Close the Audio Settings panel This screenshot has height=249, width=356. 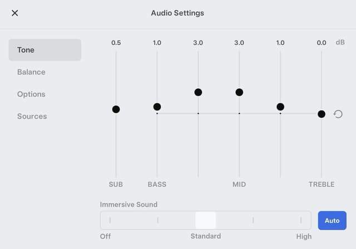[15, 13]
